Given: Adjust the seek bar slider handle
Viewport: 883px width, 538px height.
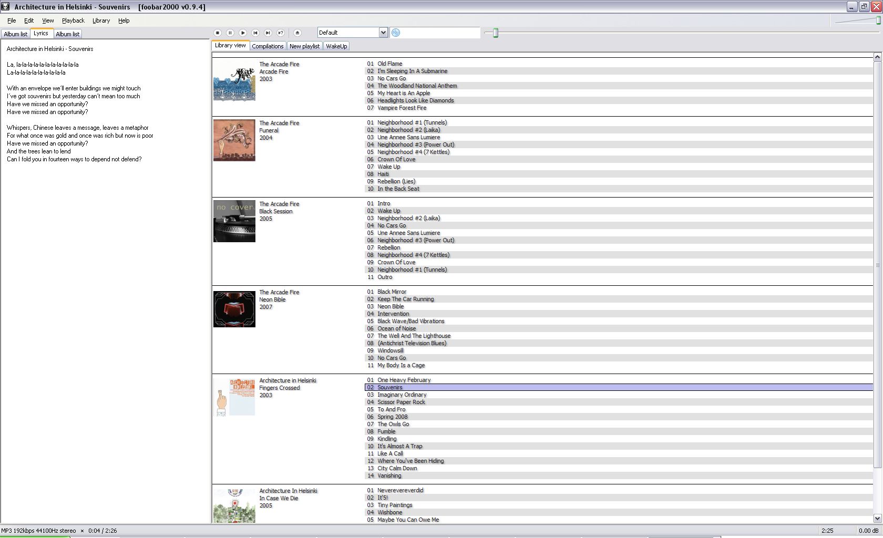Looking at the screenshot, I should [x=495, y=33].
